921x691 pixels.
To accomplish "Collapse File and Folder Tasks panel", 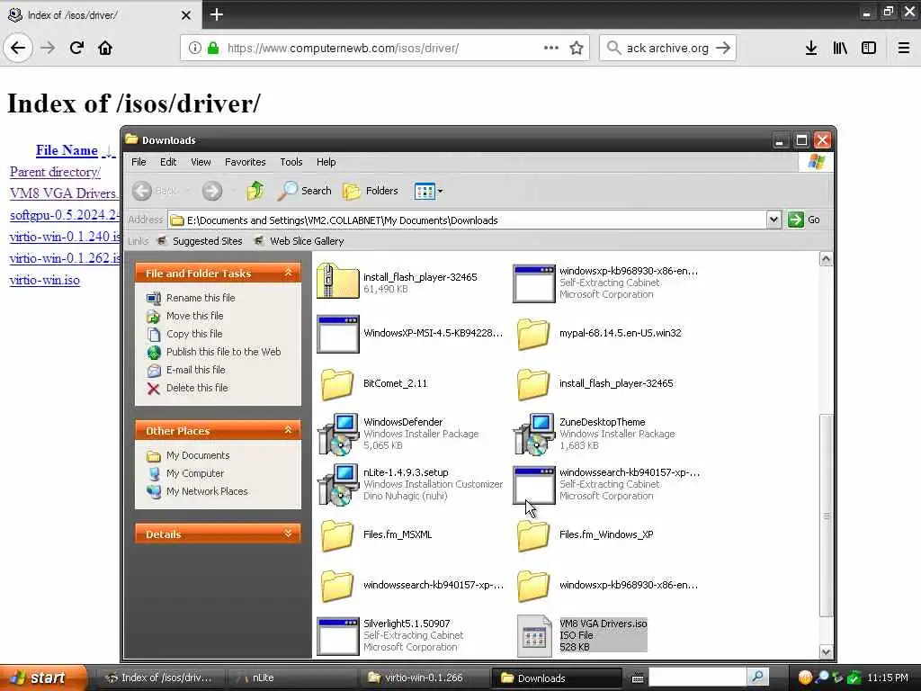I will pyautogui.click(x=289, y=273).
